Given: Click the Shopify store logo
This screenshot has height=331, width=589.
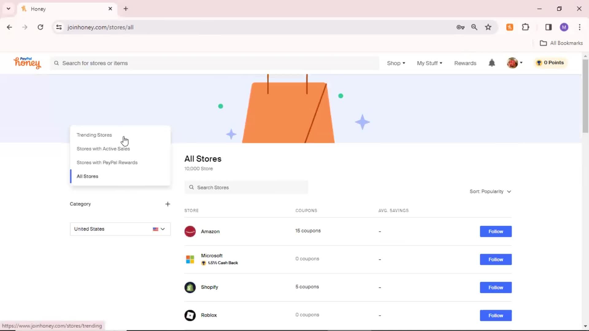Looking at the screenshot, I should 190,287.
